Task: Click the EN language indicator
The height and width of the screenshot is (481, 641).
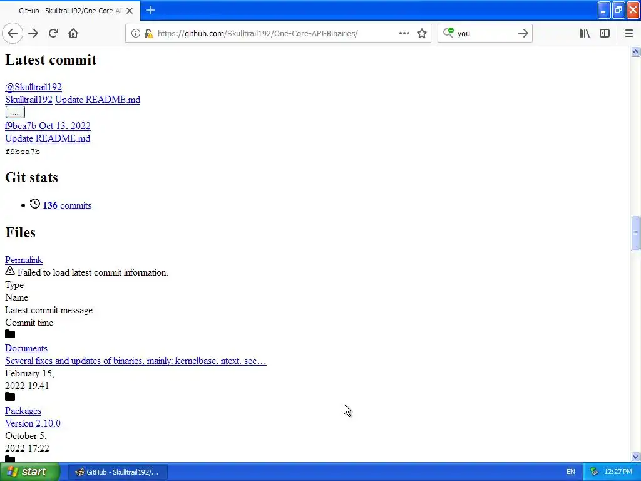Action: 571,472
